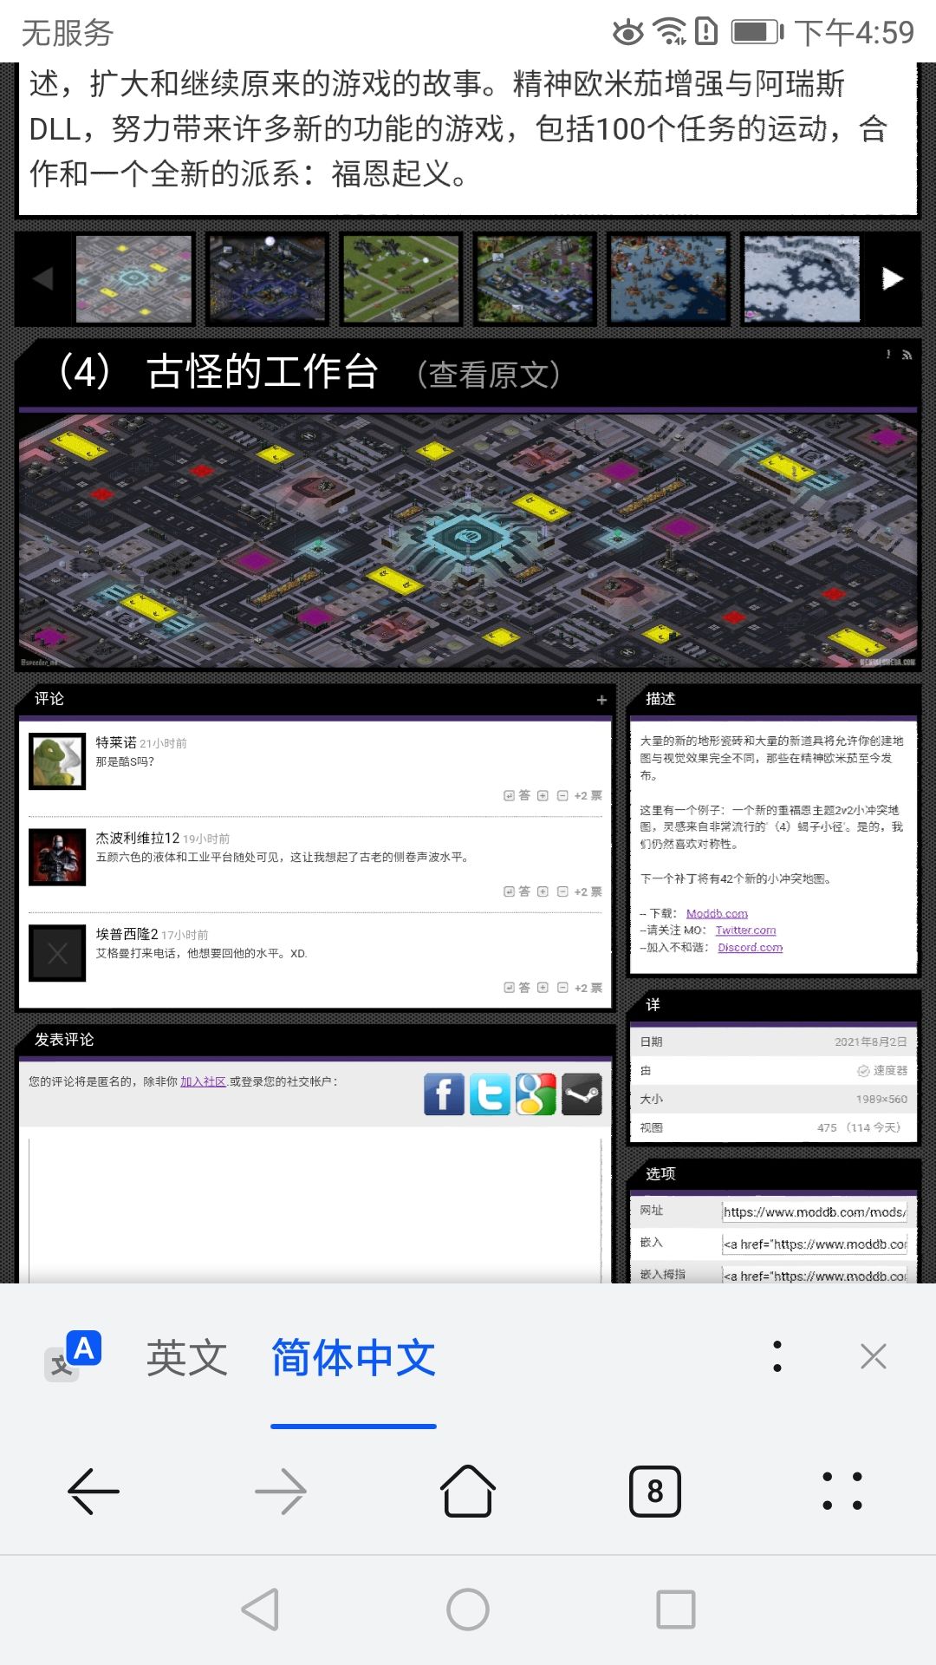This screenshot has width=936, height=1665.
Task: Upvote 埃普西隆2's comment
Action: [x=543, y=988]
